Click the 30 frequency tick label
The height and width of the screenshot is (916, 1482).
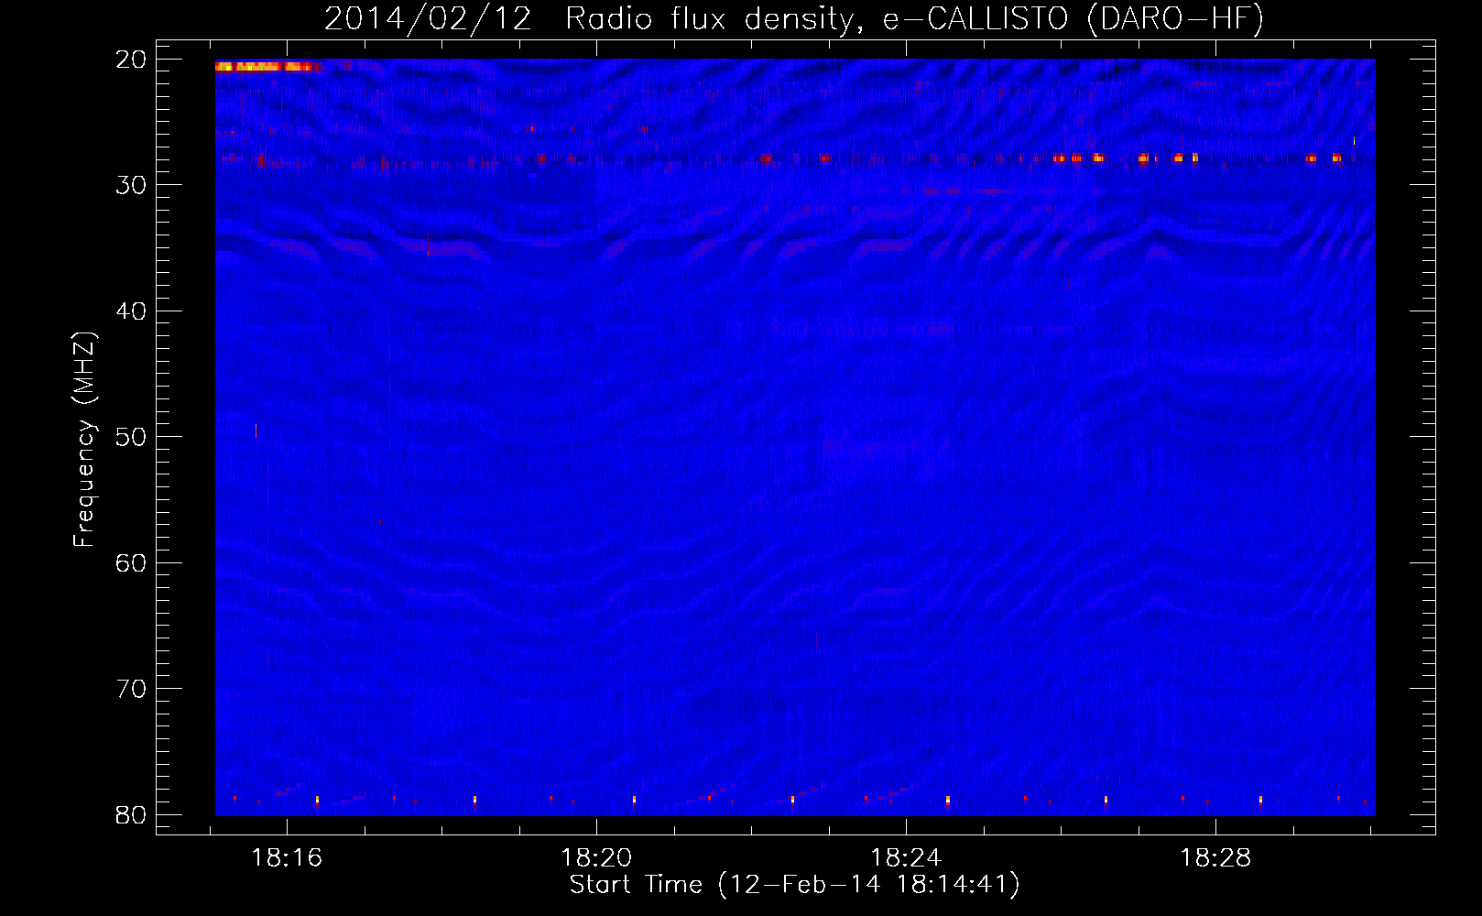click(x=131, y=185)
